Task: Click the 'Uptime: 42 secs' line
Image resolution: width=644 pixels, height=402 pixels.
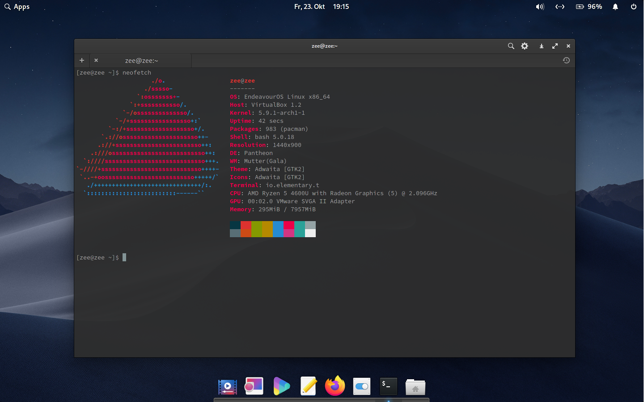Action: [x=257, y=121]
